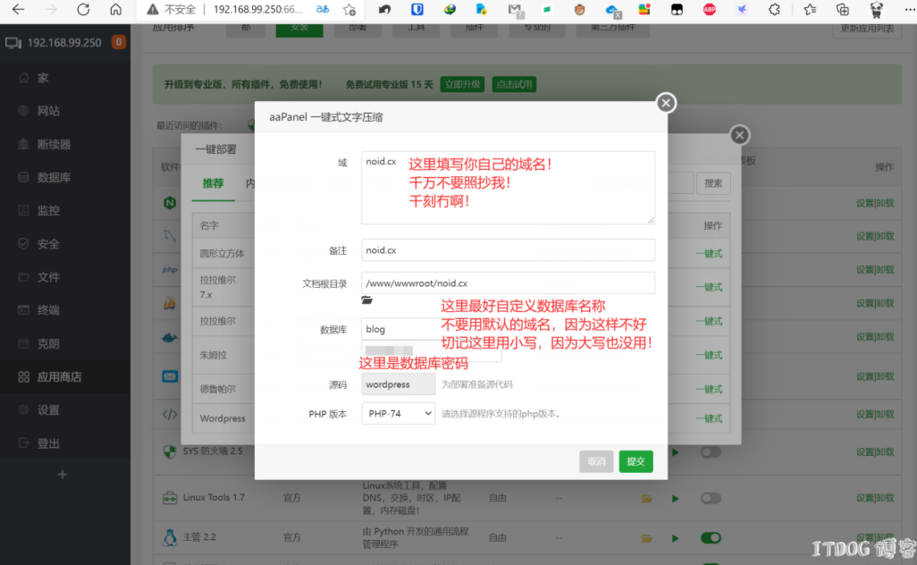Click 设置|卸载 link in Linux Tools row

875,498
